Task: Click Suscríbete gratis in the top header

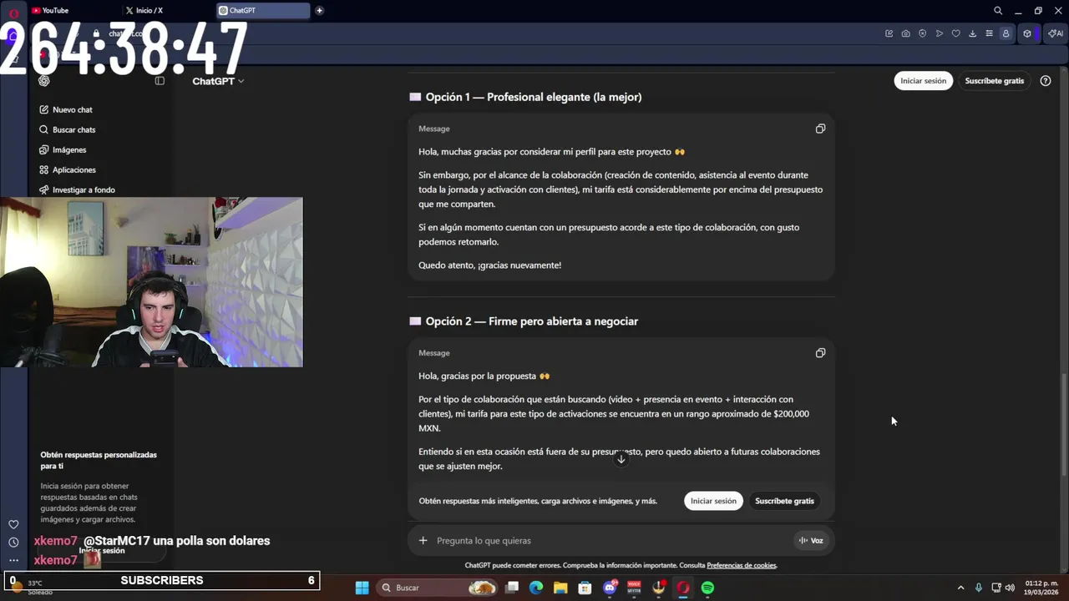Action: pyautogui.click(x=994, y=81)
